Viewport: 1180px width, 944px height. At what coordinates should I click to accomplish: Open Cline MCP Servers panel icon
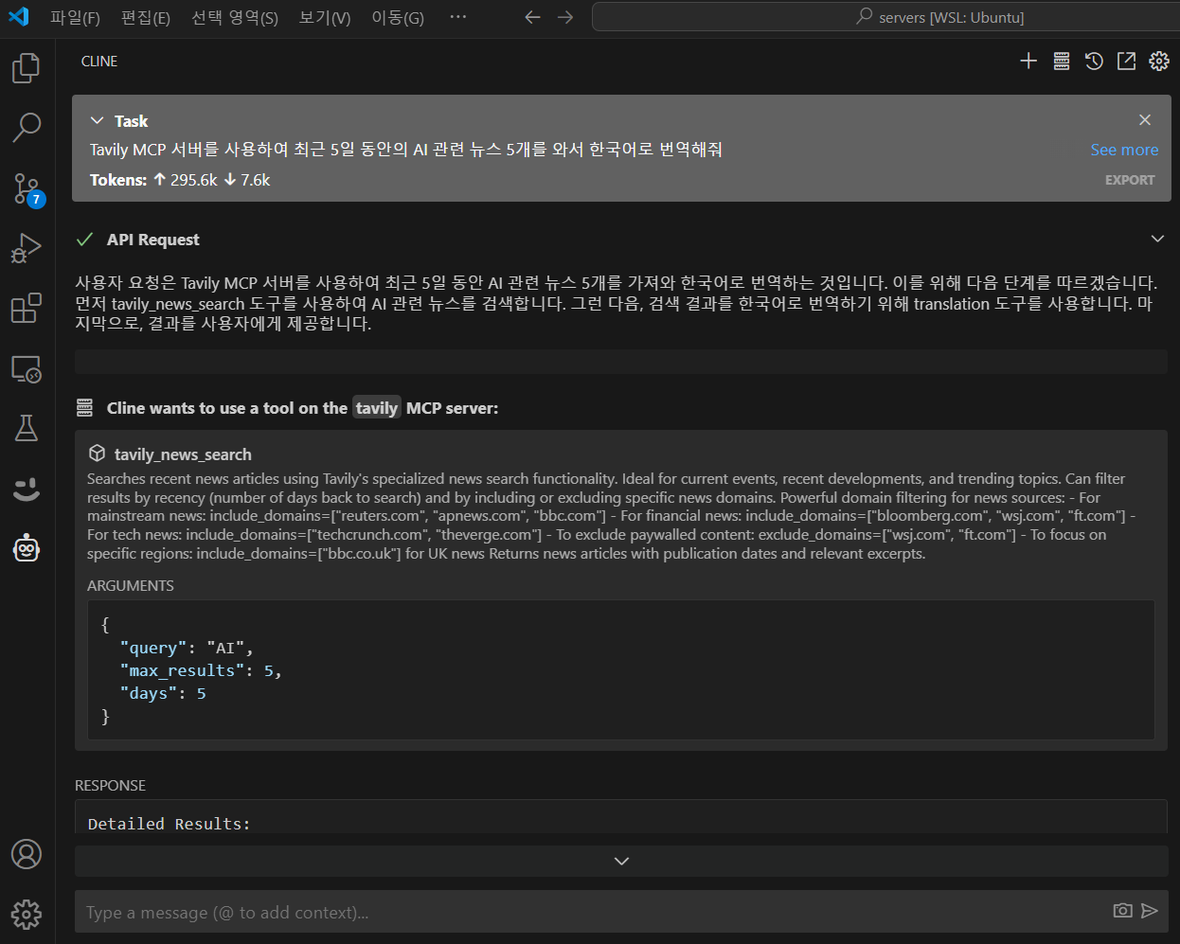[x=1062, y=62]
